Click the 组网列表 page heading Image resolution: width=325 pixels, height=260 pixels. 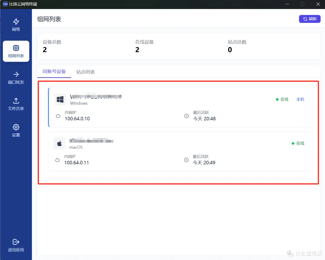pyautogui.click(x=49, y=19)
